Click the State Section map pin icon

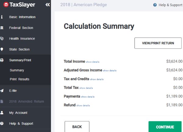[x=2, y=49]
